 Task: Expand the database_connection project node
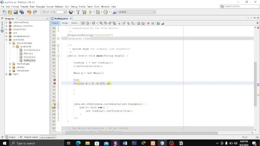click(x=6, y=26)
